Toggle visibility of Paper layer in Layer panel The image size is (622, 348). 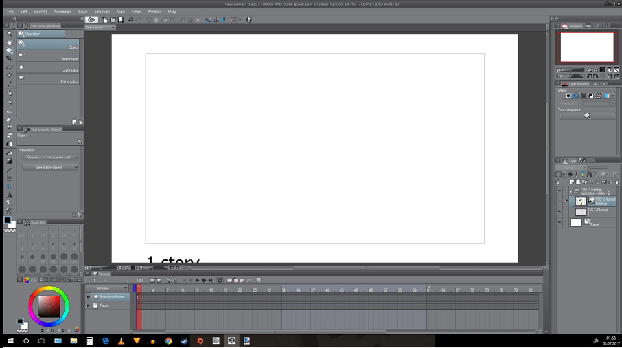tap(559, 223)
